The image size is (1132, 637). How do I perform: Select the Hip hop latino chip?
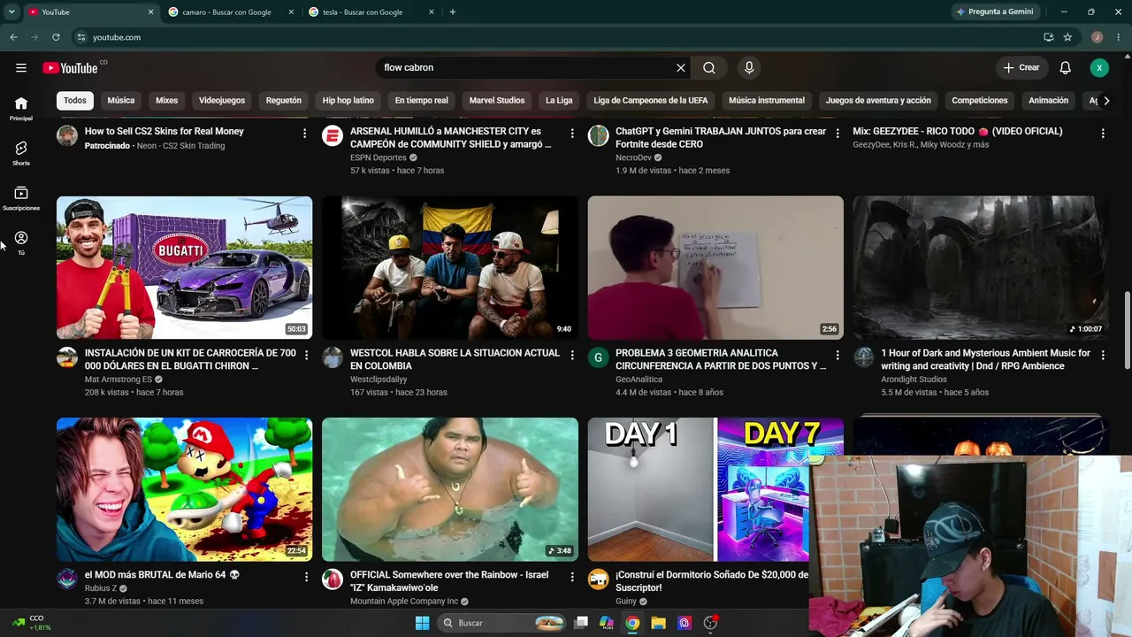coord(348,101)
